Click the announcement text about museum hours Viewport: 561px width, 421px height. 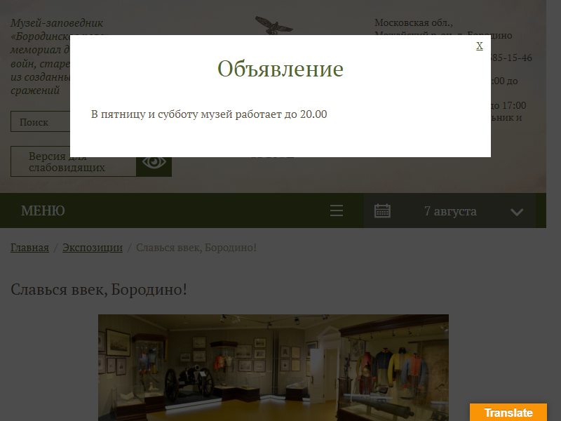[209, 114]
